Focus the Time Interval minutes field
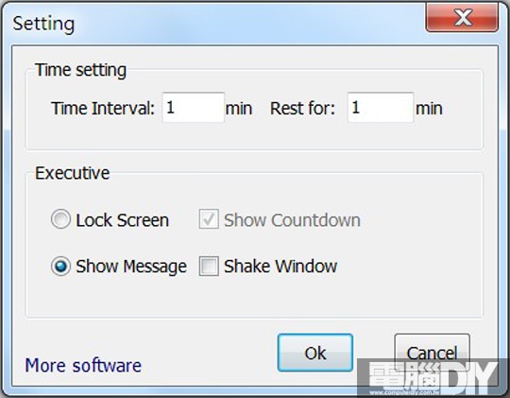This screenshot has width=510, height=398. 194,108
